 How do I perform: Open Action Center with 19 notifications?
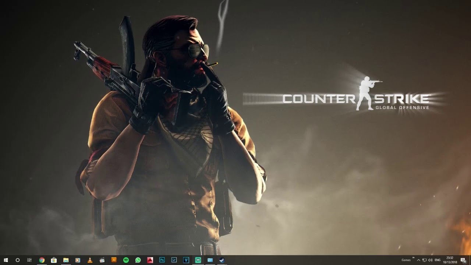click(463, 260)
